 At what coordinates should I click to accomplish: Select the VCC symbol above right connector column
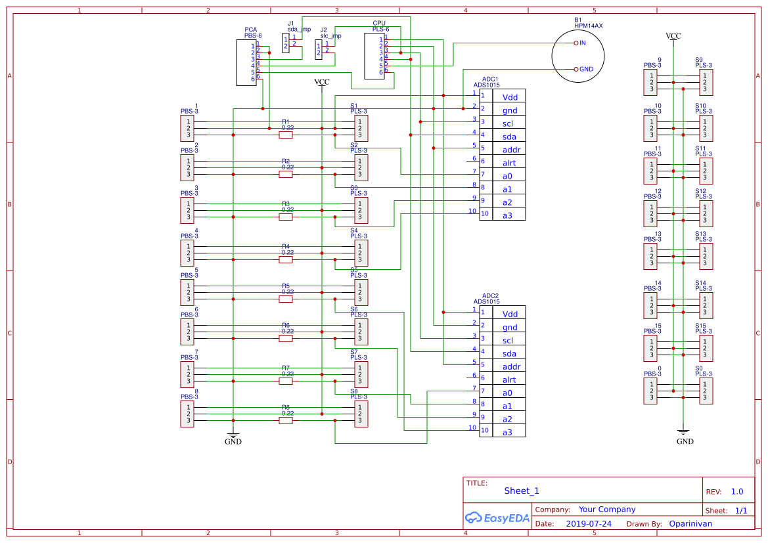coord(674,36)
